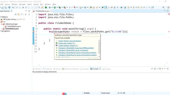170x95 pixels.
Task: Maximize the Project Explorer panel
Action: tap(29, 11)
